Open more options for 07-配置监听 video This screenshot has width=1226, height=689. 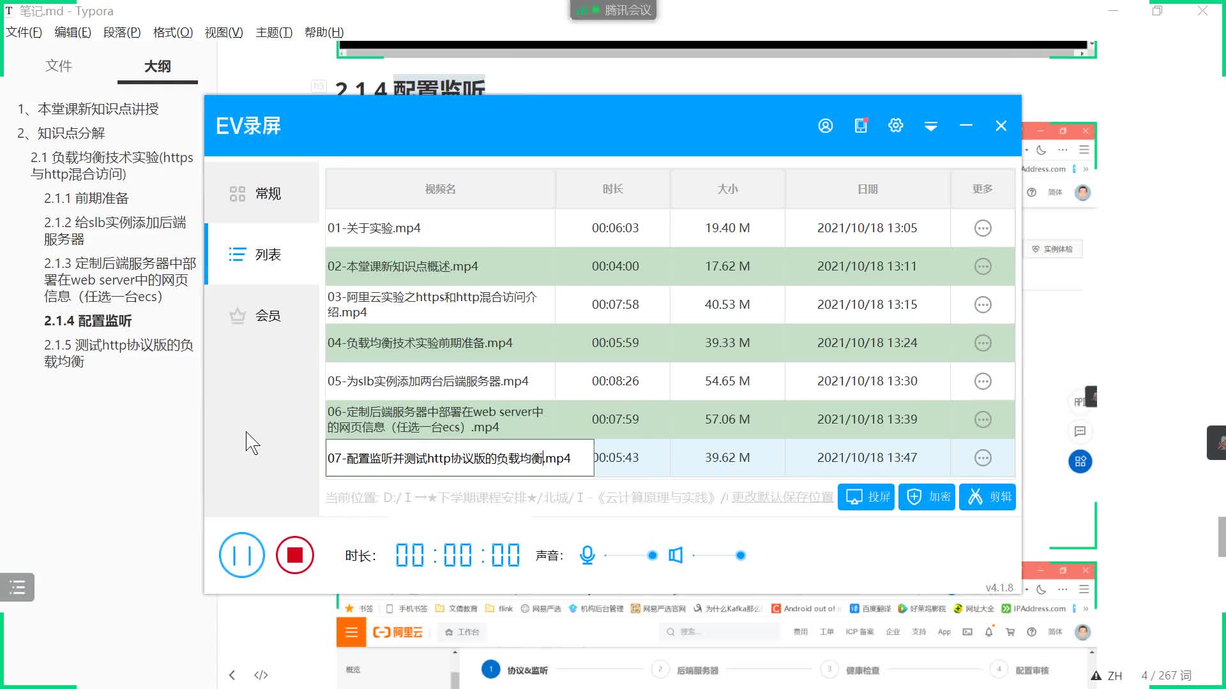coord(983,457)
